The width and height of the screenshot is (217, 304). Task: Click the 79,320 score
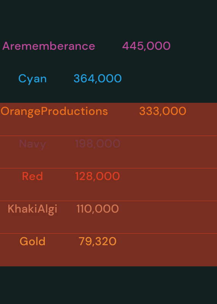point(98,242)
